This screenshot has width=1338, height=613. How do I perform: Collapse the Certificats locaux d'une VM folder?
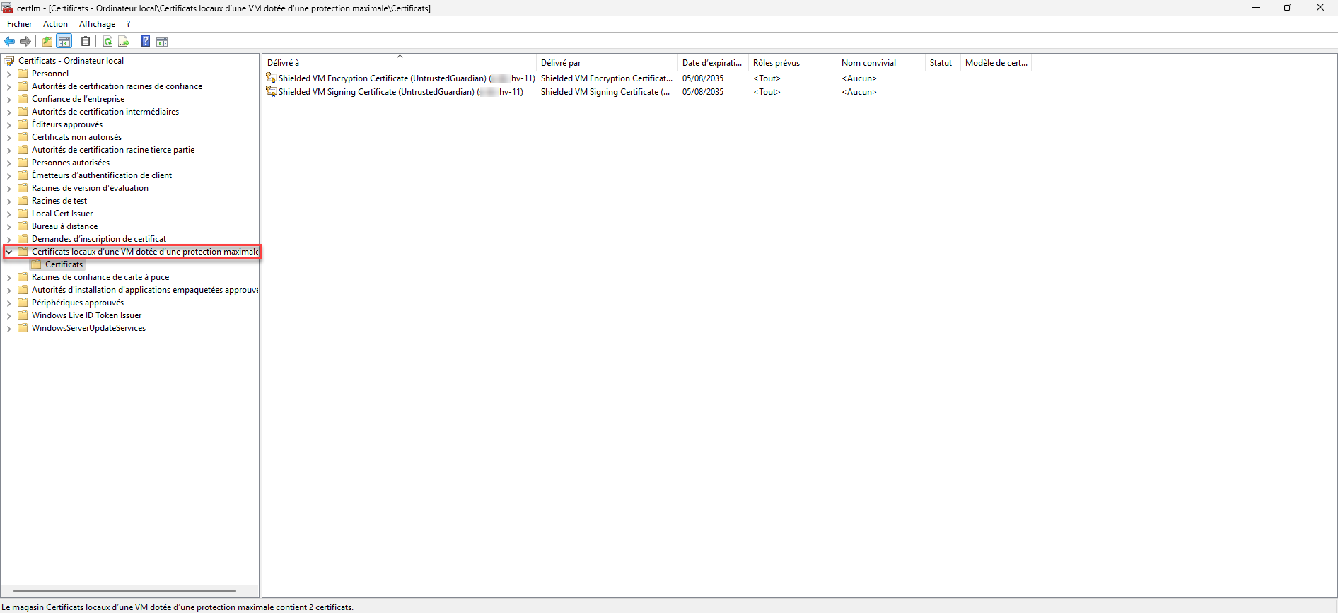pyautogui.click(x=8, y=252)
